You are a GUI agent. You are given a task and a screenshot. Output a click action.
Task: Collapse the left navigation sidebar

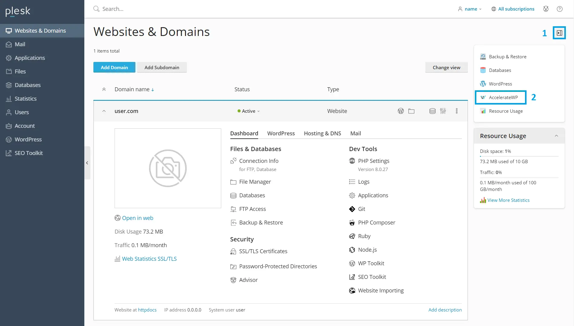point(87,163)
